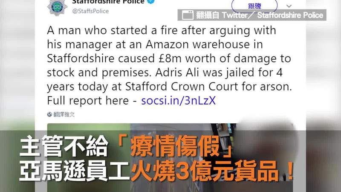Screen dimensions: 341x192
Task: Click the orange 療情傷假 headline text
Action: pyautogui.click(x=175, y=146)
